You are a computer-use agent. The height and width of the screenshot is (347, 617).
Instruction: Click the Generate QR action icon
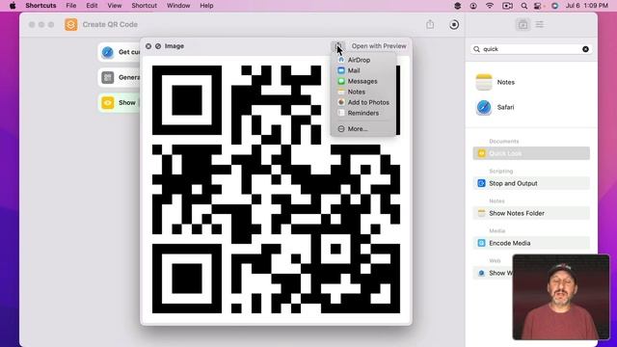click(x=107, y=77)
